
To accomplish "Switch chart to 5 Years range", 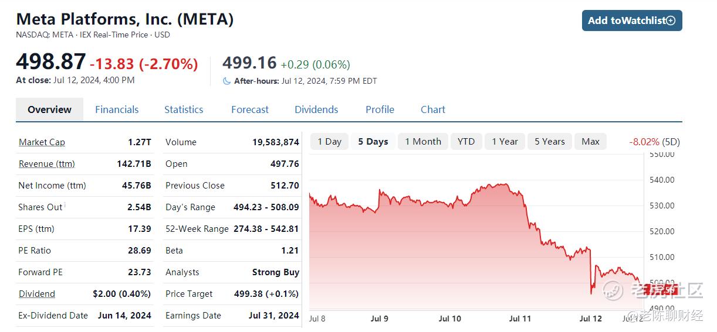I will click(550, 142).
